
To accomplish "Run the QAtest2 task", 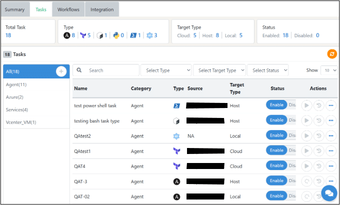I will [306, 136].
